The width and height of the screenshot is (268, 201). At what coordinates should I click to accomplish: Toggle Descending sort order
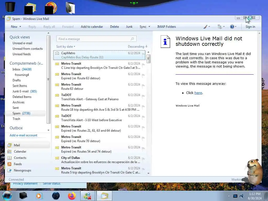tap(138, 47)
